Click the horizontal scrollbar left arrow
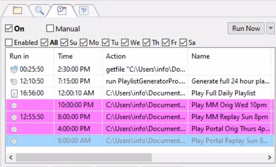This screenshot has height=167, width=276. (11, 157)
